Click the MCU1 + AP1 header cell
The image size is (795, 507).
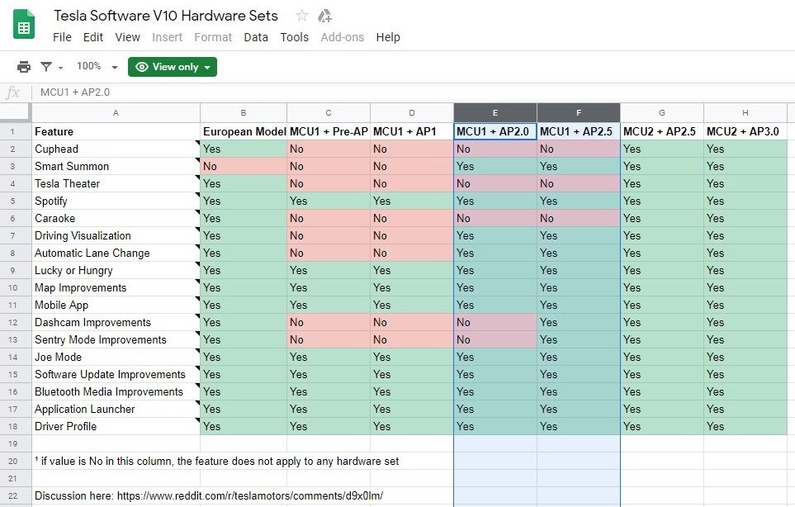click(x=412, y=132)
